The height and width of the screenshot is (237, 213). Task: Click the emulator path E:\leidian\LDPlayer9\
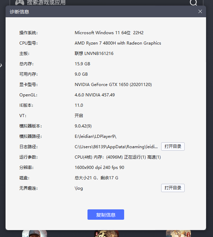(95, 136)
